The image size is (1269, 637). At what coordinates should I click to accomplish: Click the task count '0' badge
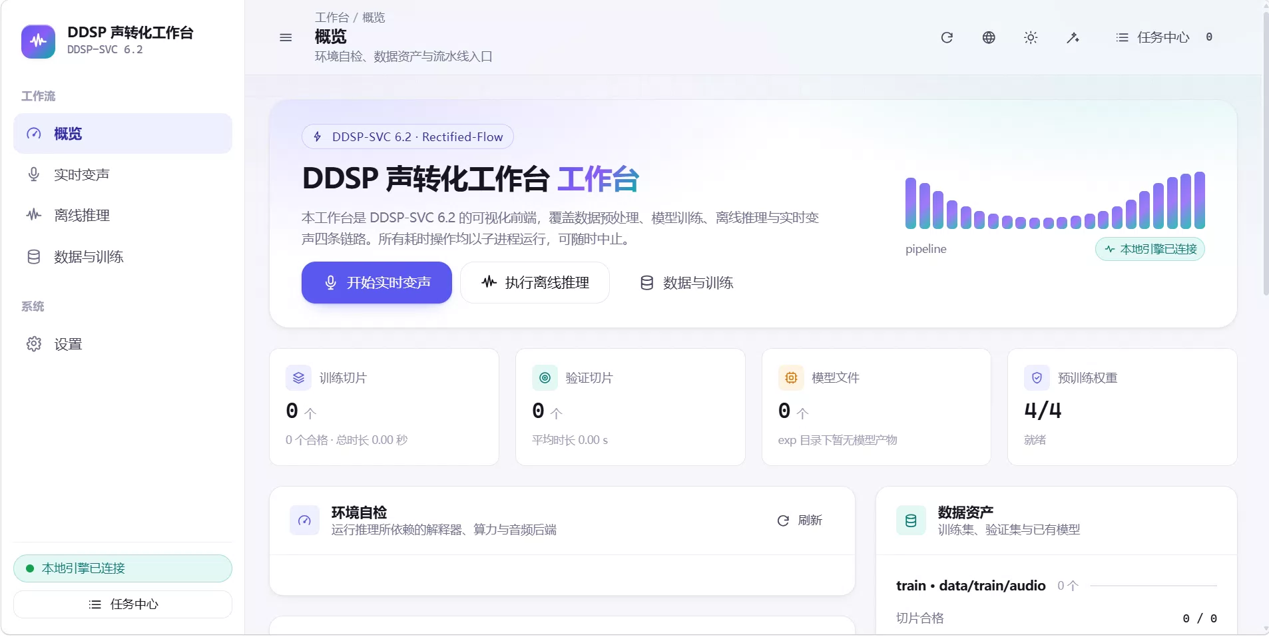(1209, 37)
